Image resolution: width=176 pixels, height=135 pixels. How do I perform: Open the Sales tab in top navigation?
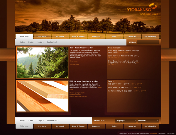click(114, 37)
